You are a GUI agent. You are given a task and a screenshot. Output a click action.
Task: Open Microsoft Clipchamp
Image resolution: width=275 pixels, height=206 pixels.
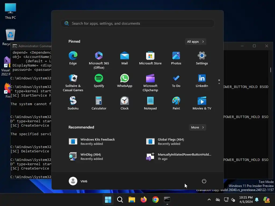[150, 83]
